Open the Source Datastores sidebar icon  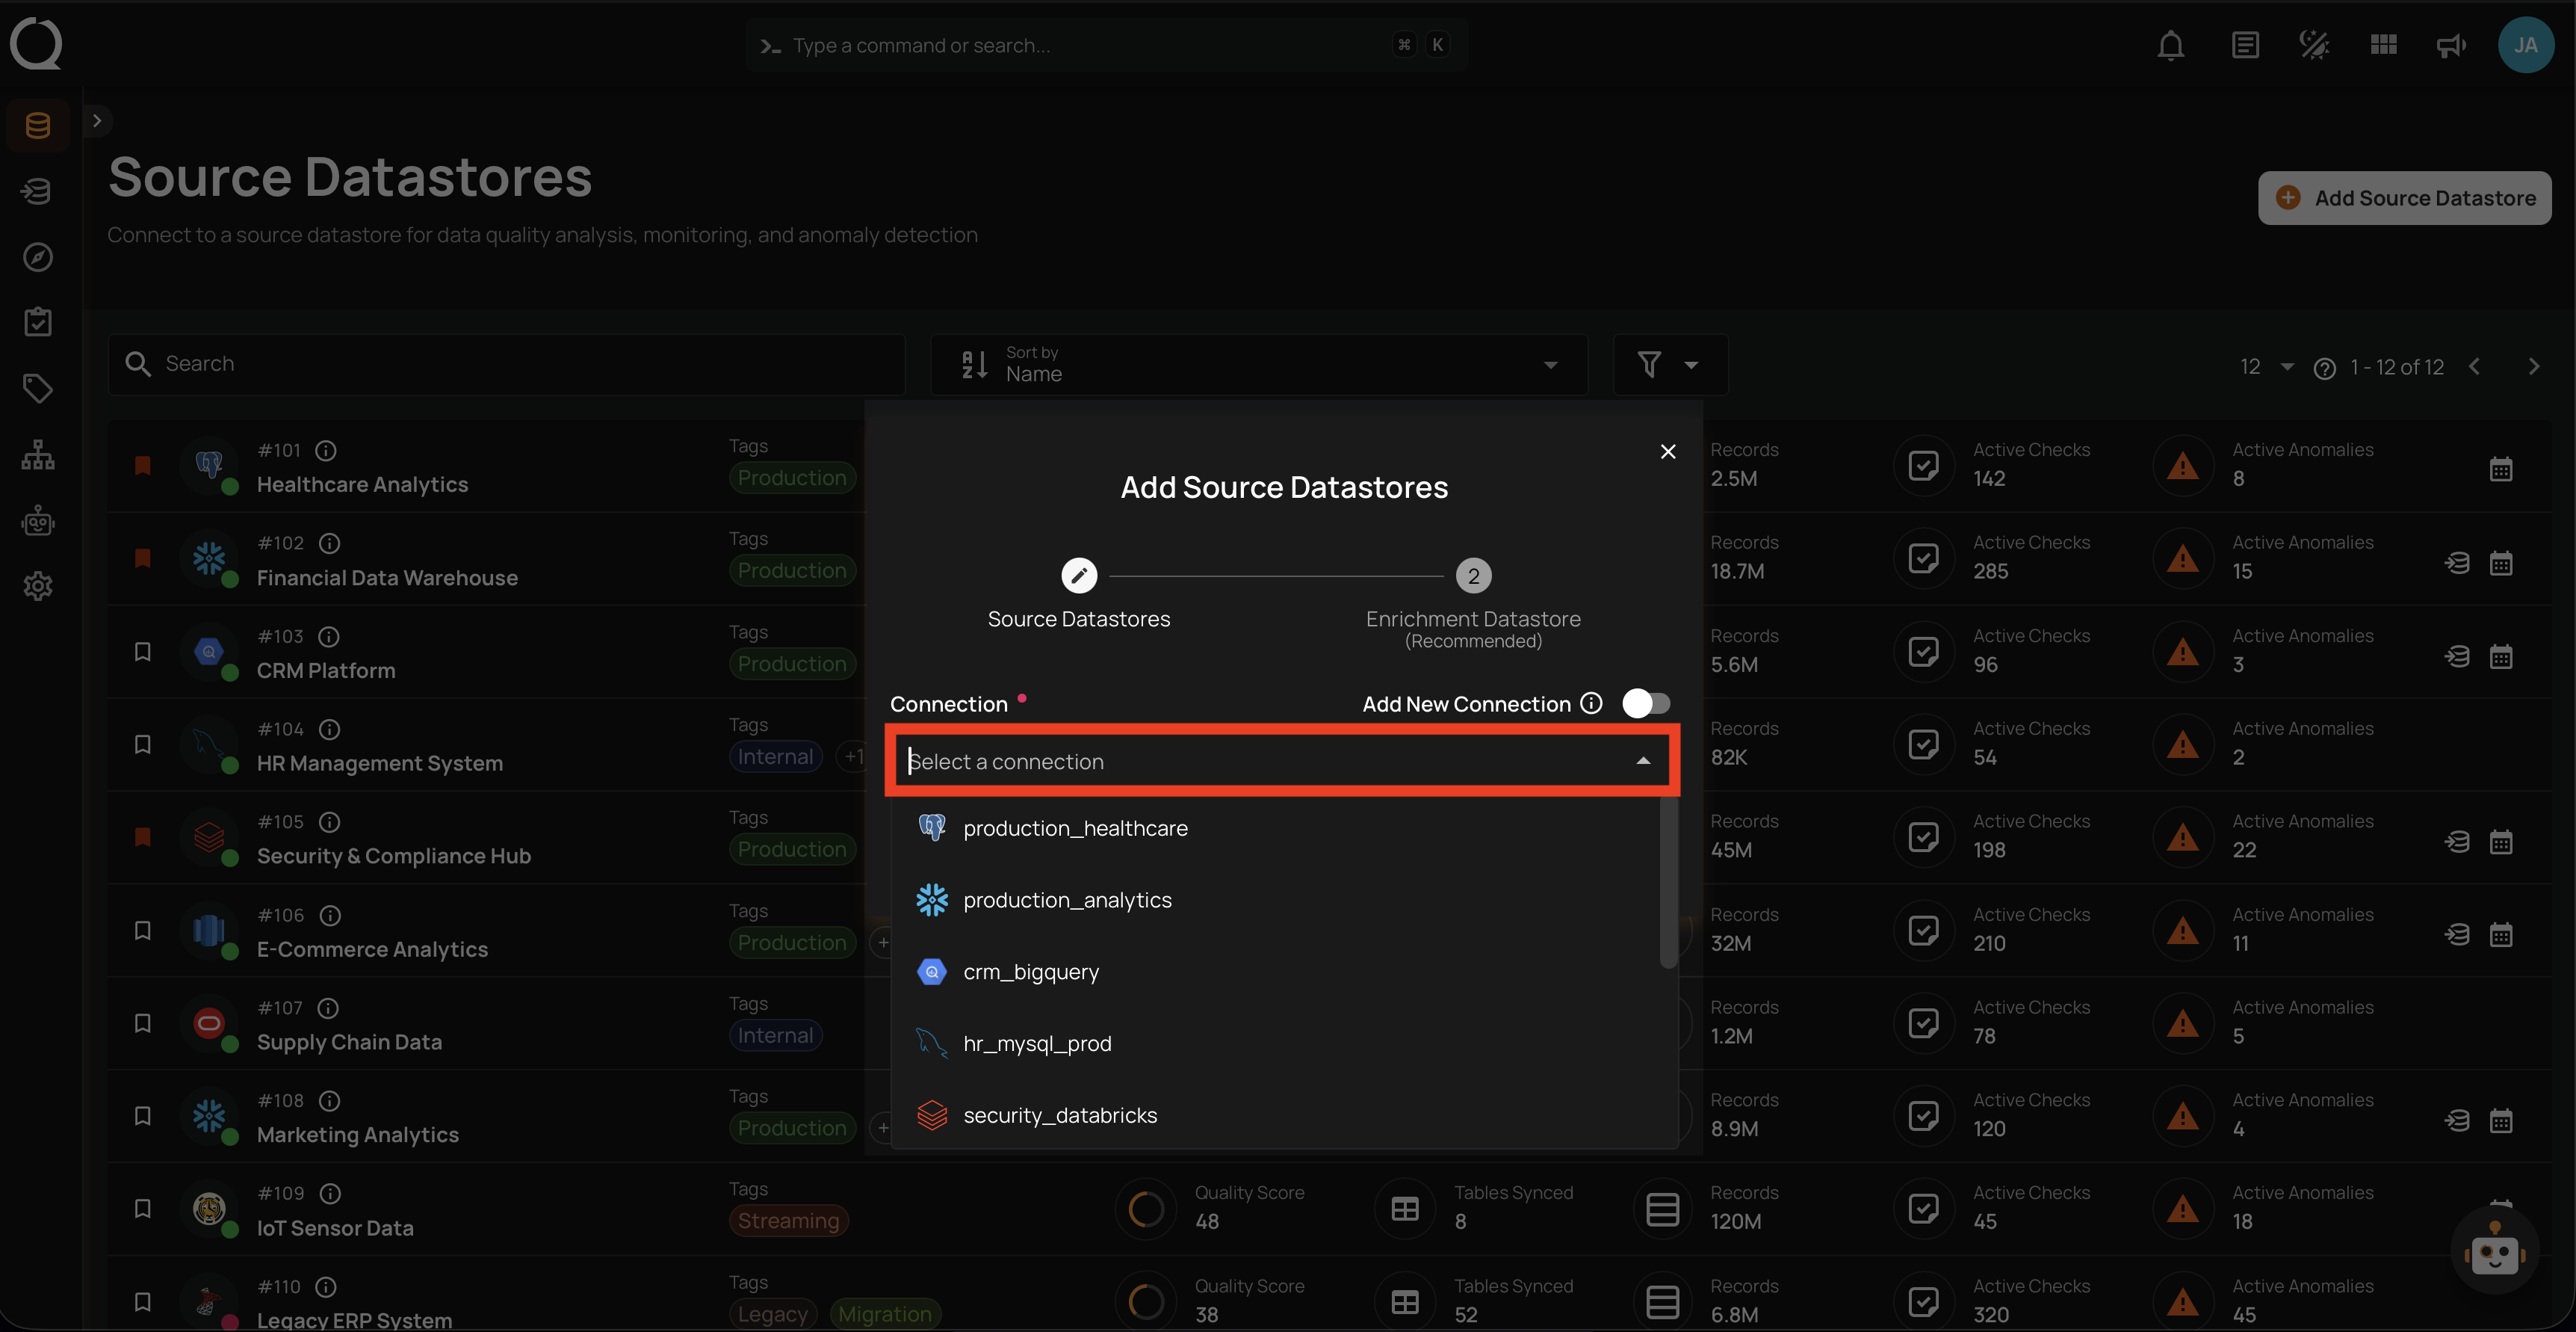[37, 124]
